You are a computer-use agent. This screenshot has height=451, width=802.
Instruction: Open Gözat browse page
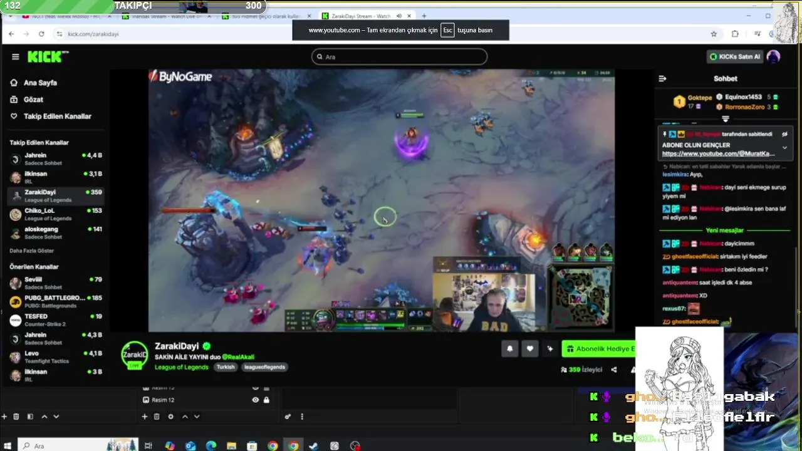[33, 100]
